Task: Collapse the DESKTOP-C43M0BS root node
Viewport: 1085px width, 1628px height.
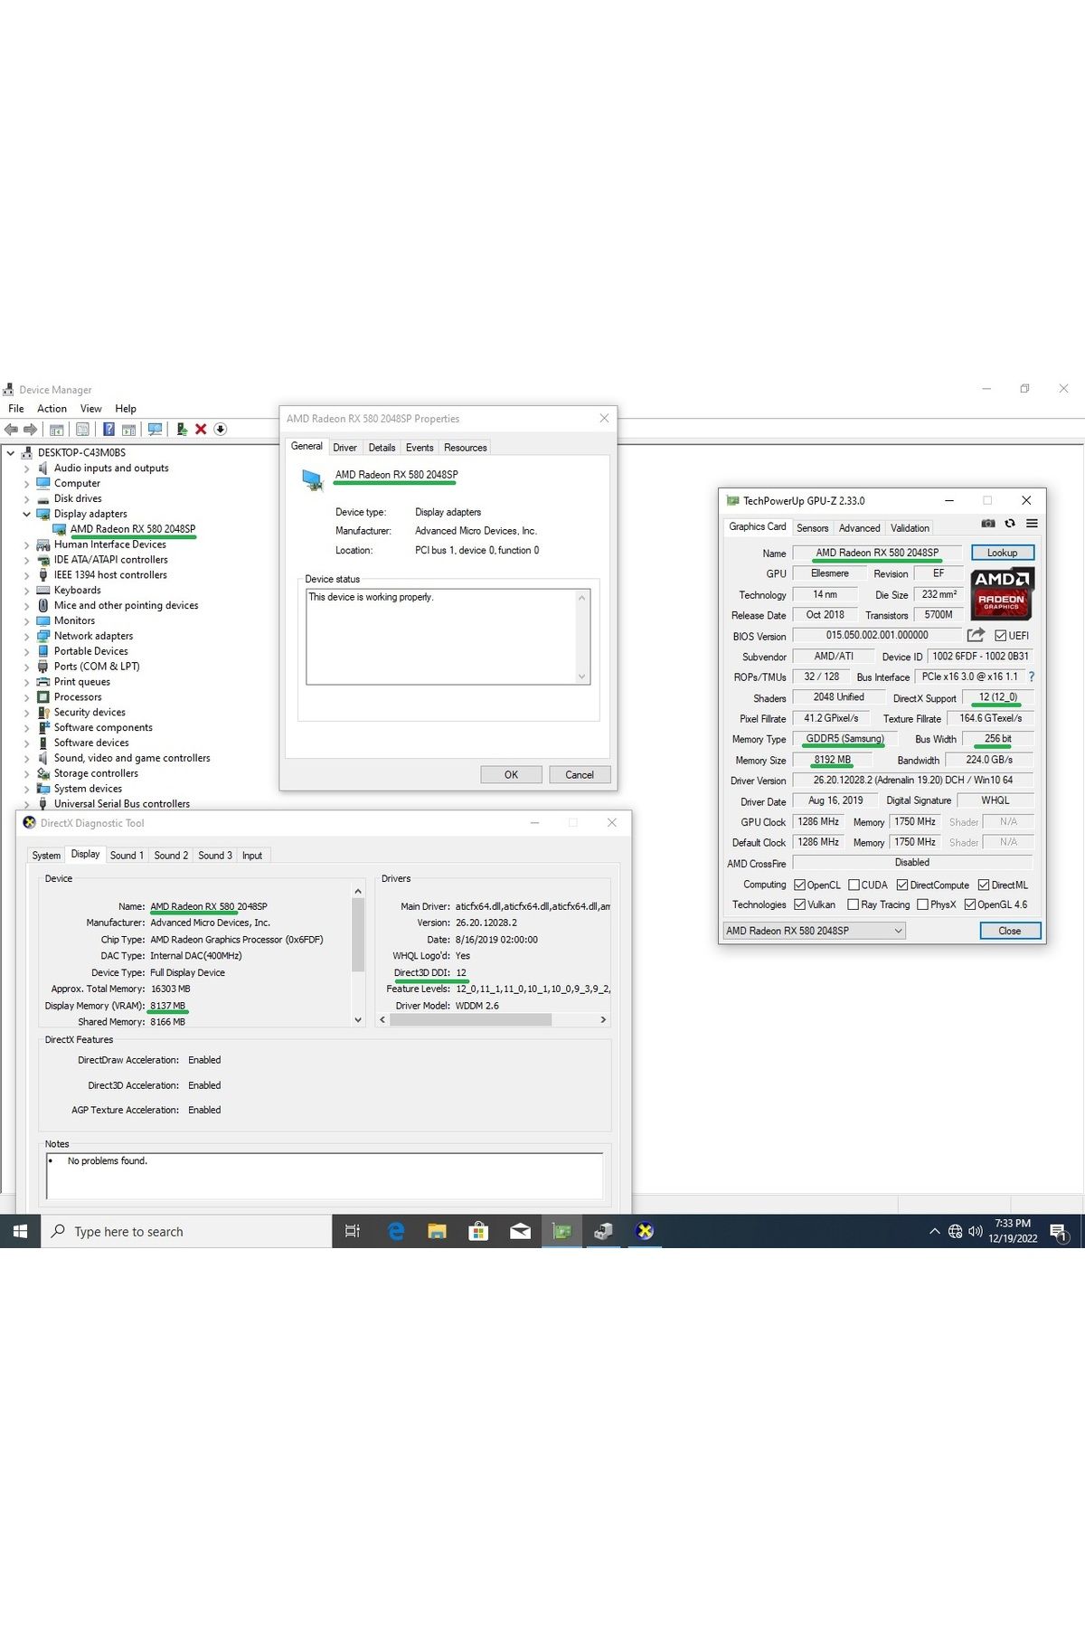Action: [x=11, y=453]
